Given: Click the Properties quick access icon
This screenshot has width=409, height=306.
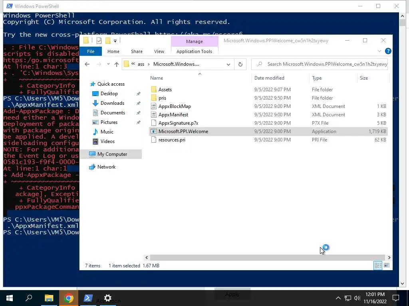Looking at the screenshot, I should click(x=99, y=41).
